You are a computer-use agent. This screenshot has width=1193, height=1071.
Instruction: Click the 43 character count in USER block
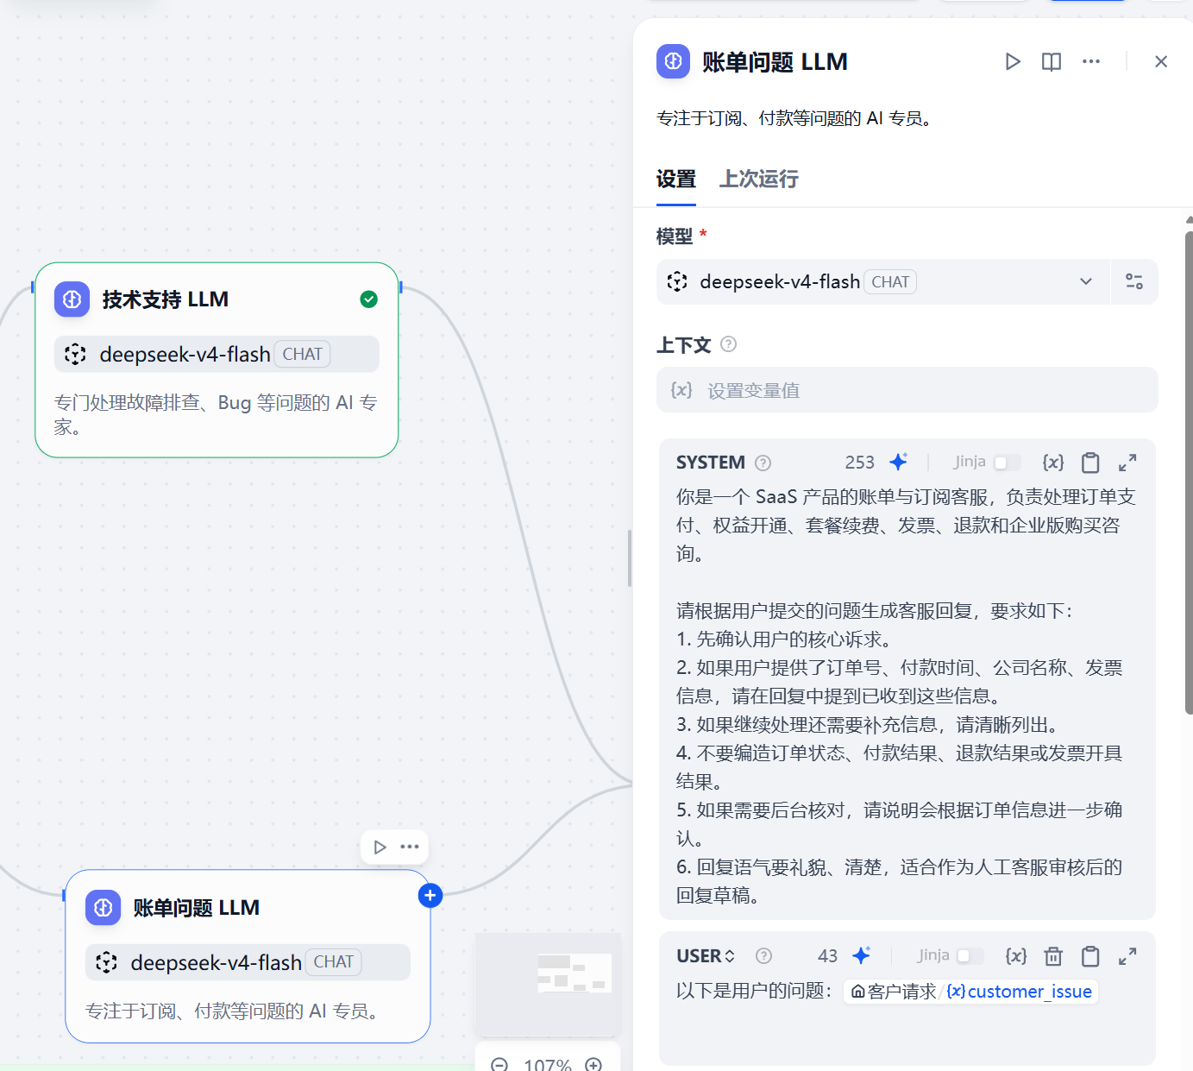(x=827, y=956)
